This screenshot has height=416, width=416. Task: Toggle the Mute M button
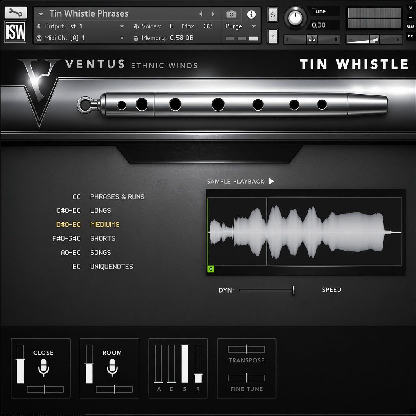pyautogui.click(x=273, y=36)
